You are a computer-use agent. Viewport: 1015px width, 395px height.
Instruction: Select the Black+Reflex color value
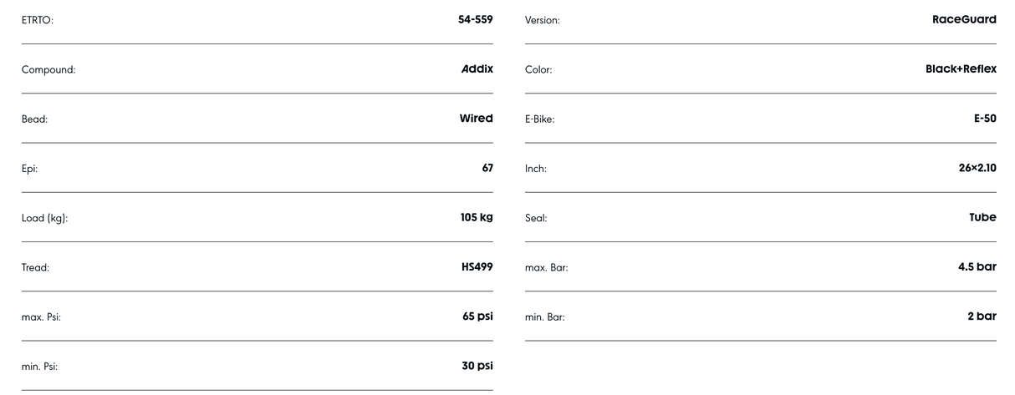click(961, 68)
